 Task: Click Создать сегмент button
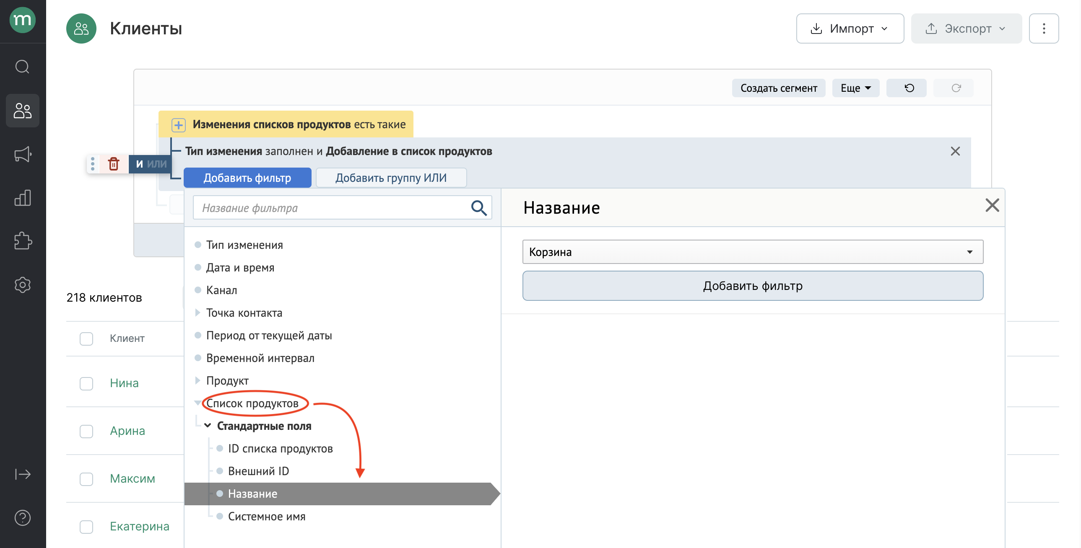point(778,88)
